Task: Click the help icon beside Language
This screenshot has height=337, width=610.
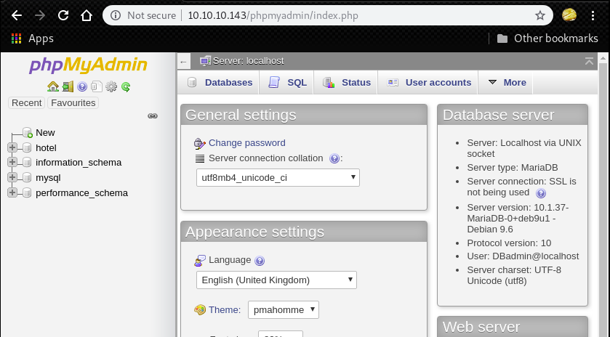Action: coord(260,261)
